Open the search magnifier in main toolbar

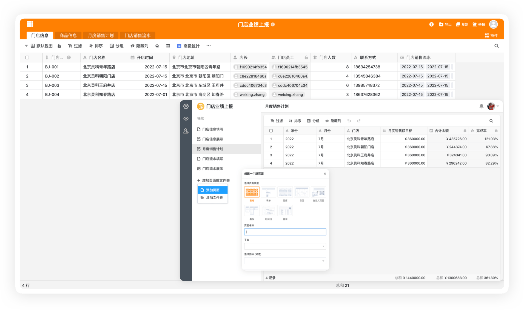[496, 46]
